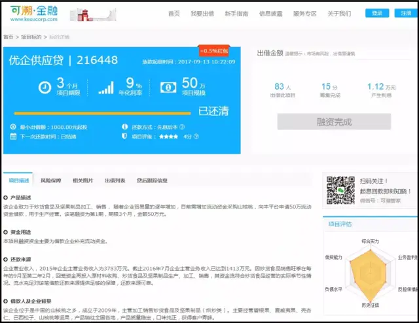Click the 已还清 status text
The image size is (419, 323).
click(x=213, y=110)
